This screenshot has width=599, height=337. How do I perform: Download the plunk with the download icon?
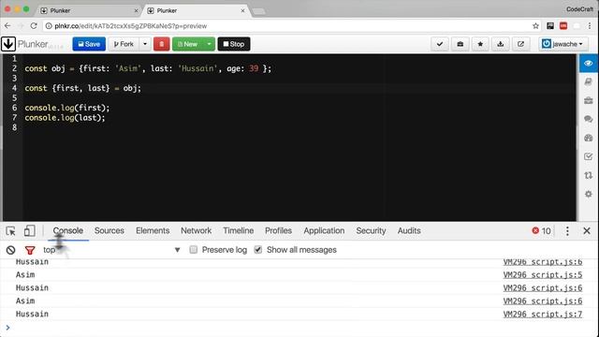point(501,44)
